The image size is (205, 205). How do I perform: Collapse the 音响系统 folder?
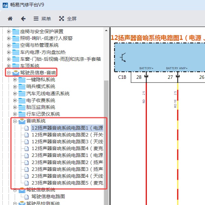click(x=15, y=121)
